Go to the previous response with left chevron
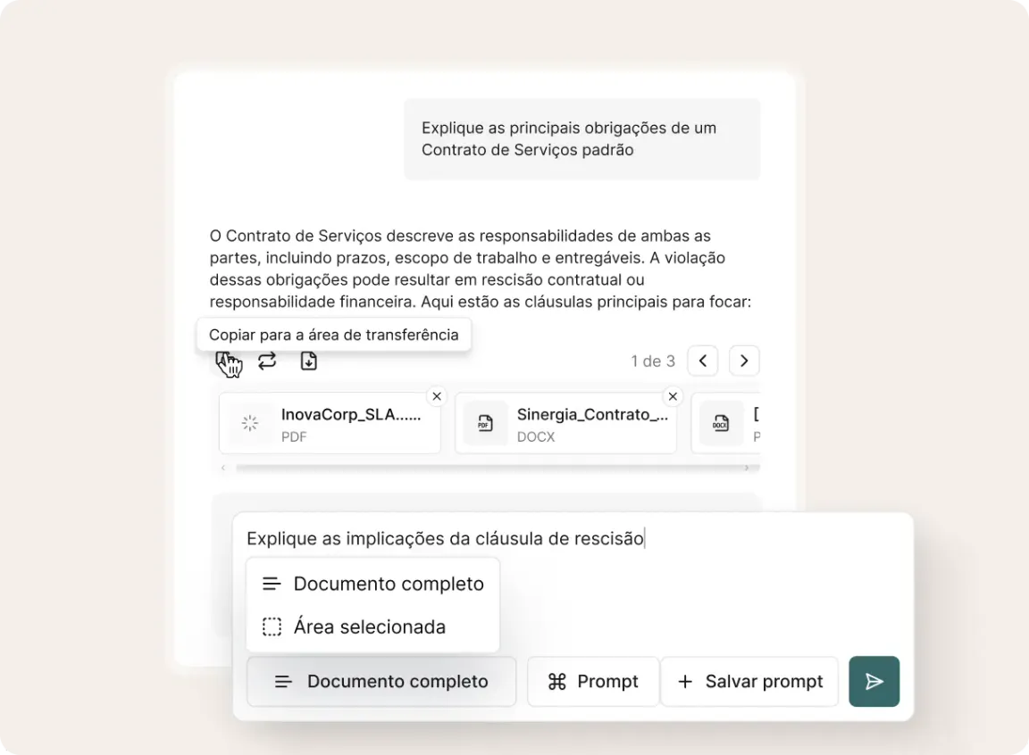 703,361
